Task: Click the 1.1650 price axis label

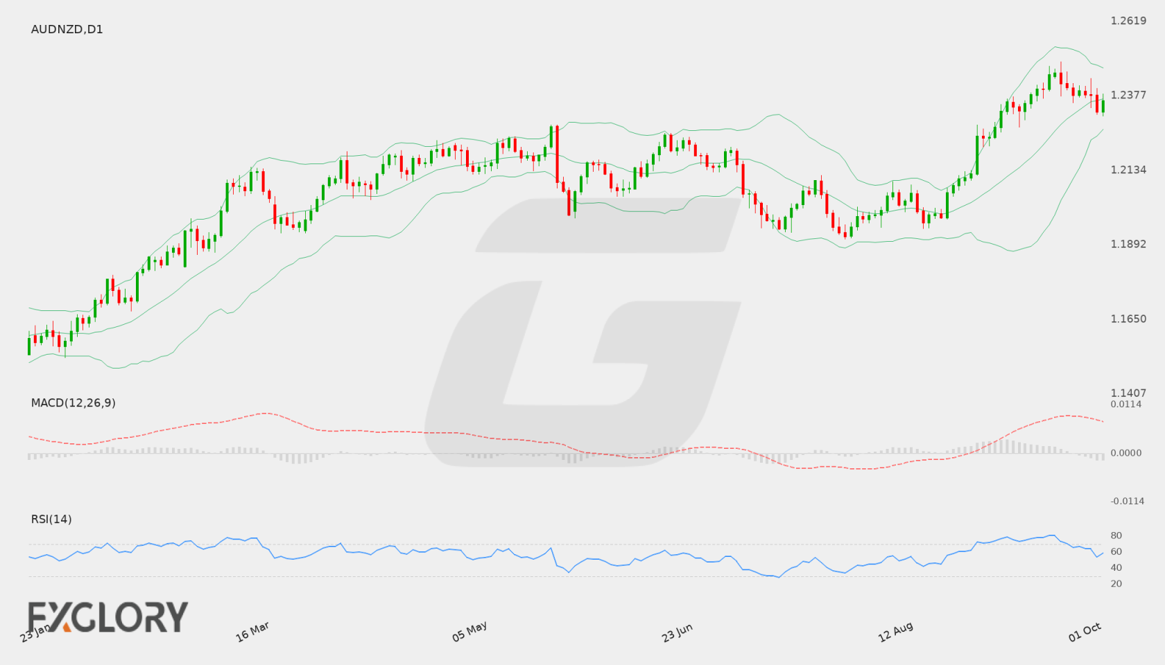Action: click(x=1128, y=319)
